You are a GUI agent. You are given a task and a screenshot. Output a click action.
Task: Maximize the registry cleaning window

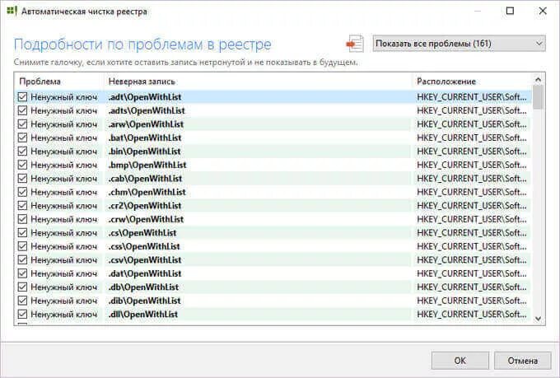pyautogui.click(x=510, y=11)
